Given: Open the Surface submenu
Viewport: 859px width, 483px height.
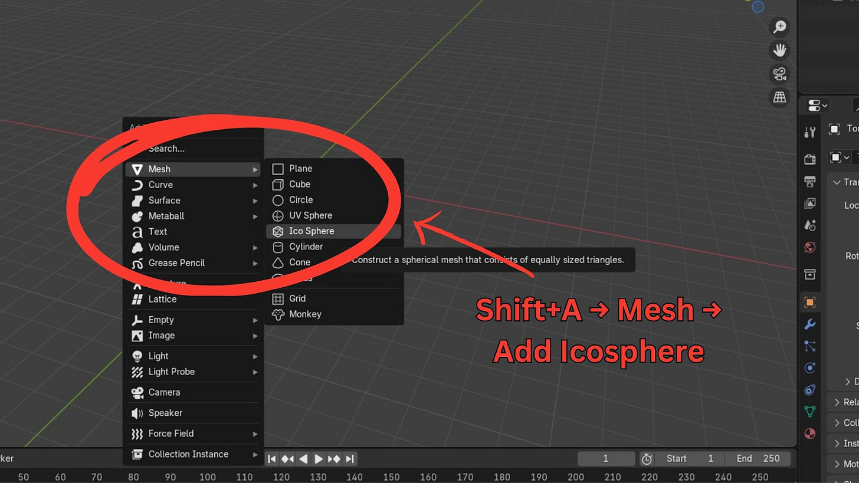Looking at the screenshot, I should (193, 201).
